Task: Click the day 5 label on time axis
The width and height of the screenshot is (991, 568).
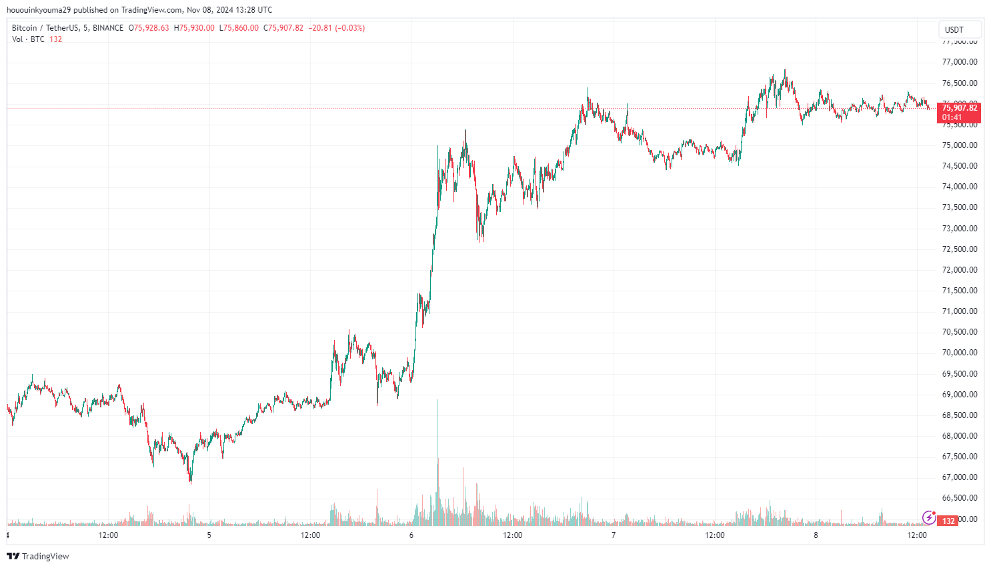Action: click(x=209, y=535)
